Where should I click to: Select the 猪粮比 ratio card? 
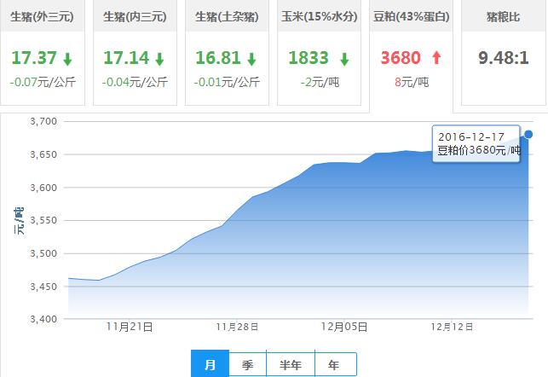point(504,53)
